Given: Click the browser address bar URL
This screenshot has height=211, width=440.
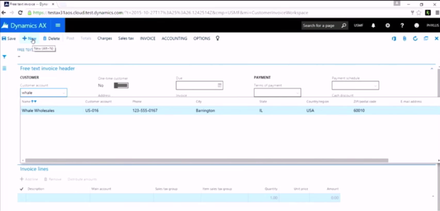Looking at the screenshot, I should (x=170, y=13).
